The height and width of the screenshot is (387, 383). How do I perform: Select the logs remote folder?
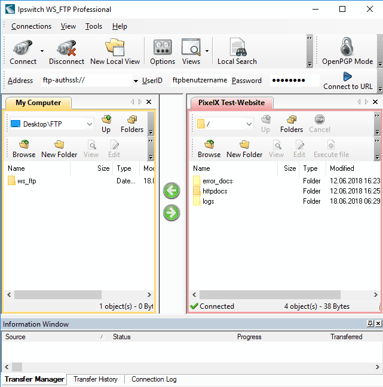coord(204,201)
